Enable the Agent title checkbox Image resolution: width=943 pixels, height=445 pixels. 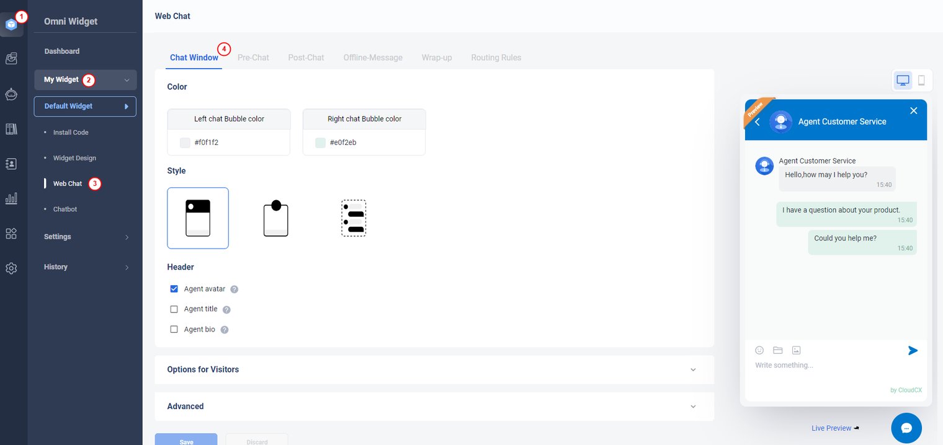pos(174,309)
